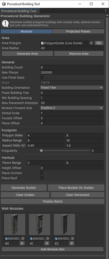The height and width of the screenshot is (259, 109).
Task: Click prefab cube icon of module #2
Action: point(56,238)
